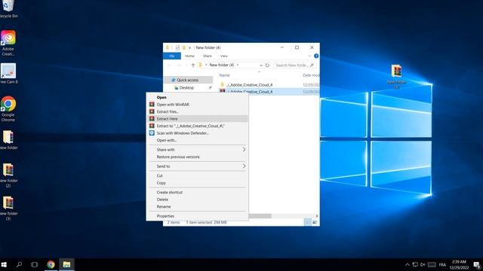The width and height of the screenshot is (483, 271).
Task: Click the Explorer help question-mark icon
Action: 316,56
